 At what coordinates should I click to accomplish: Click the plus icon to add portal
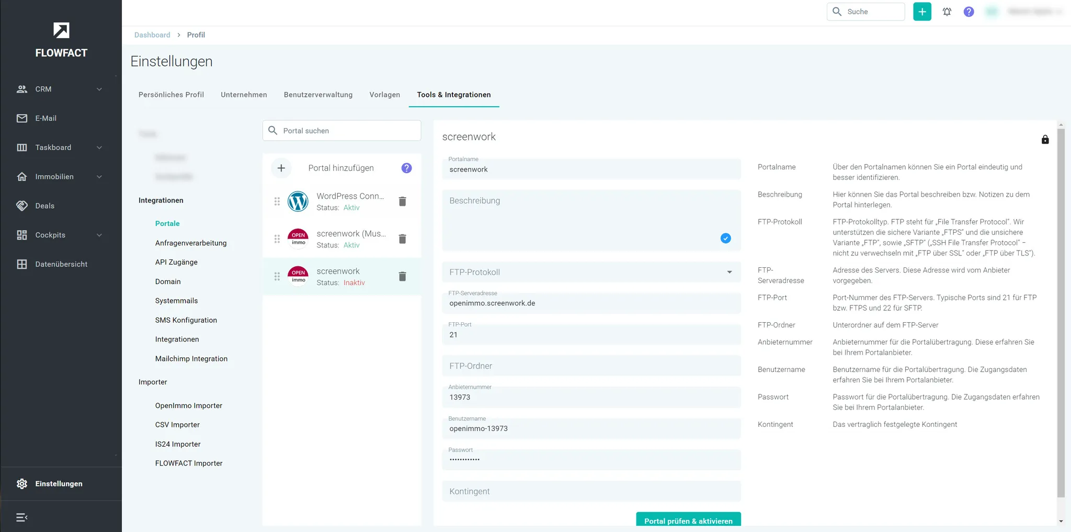coord(281,168)
